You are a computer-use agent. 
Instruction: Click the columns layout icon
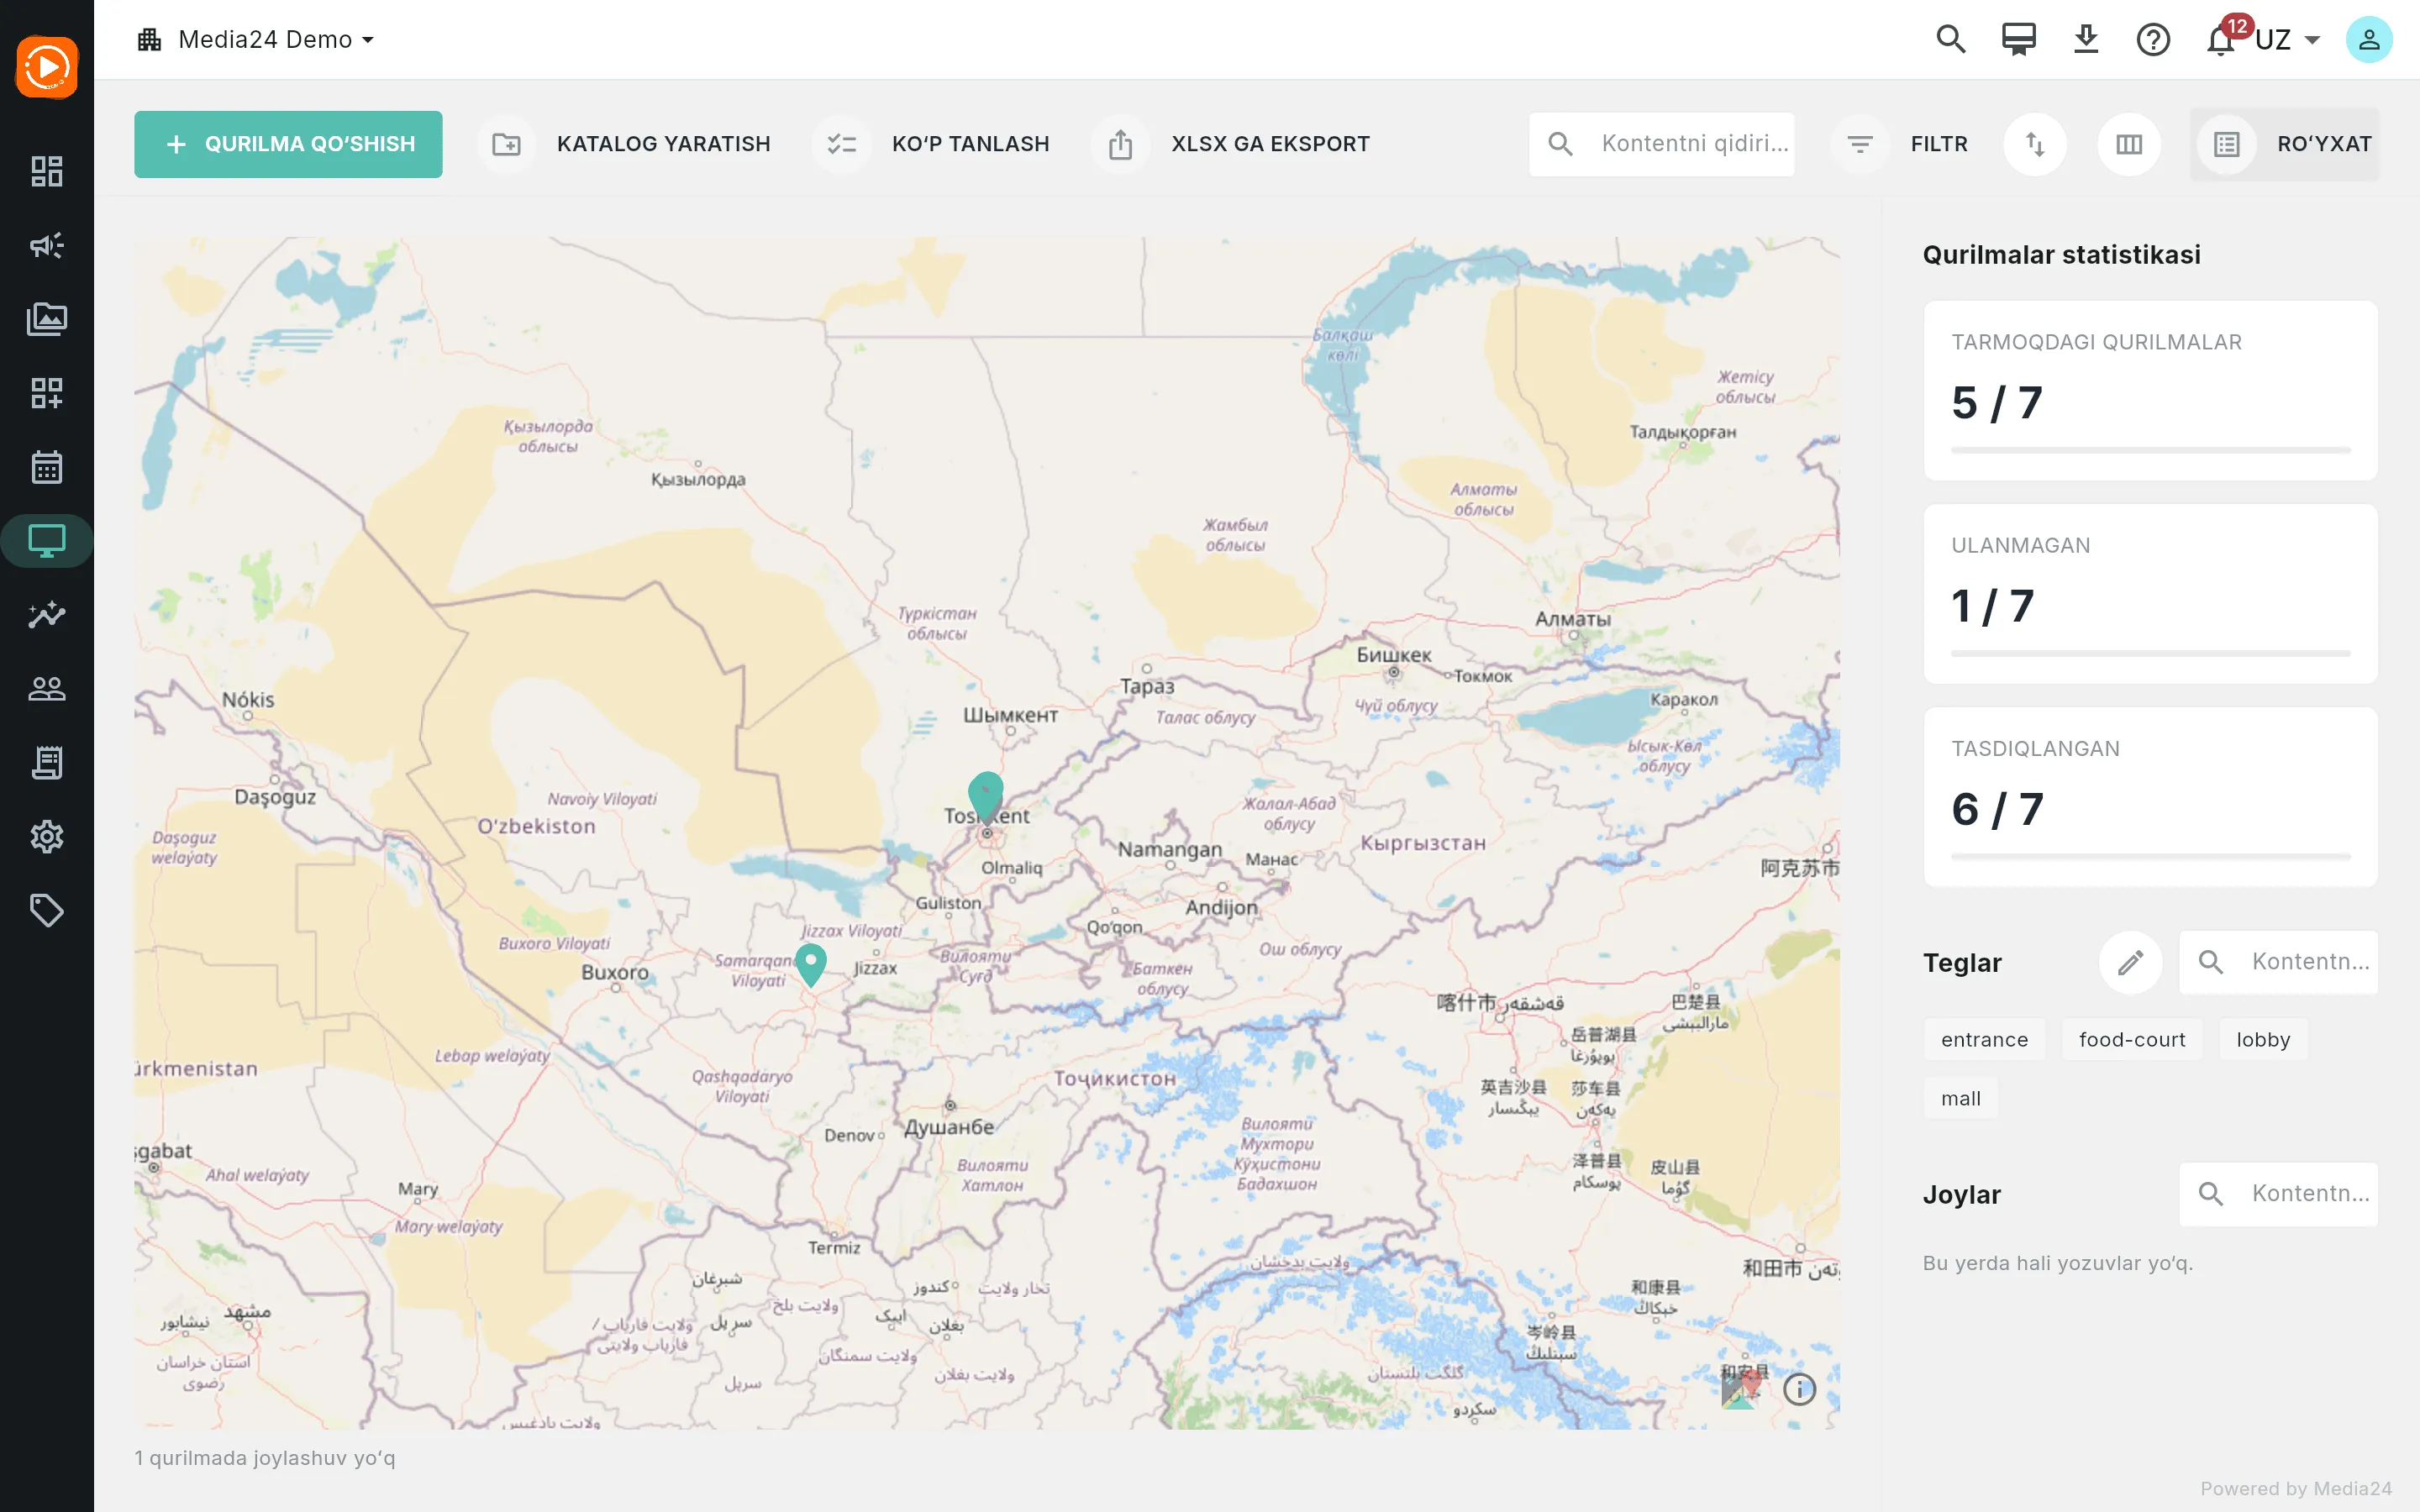point(2129,144)
